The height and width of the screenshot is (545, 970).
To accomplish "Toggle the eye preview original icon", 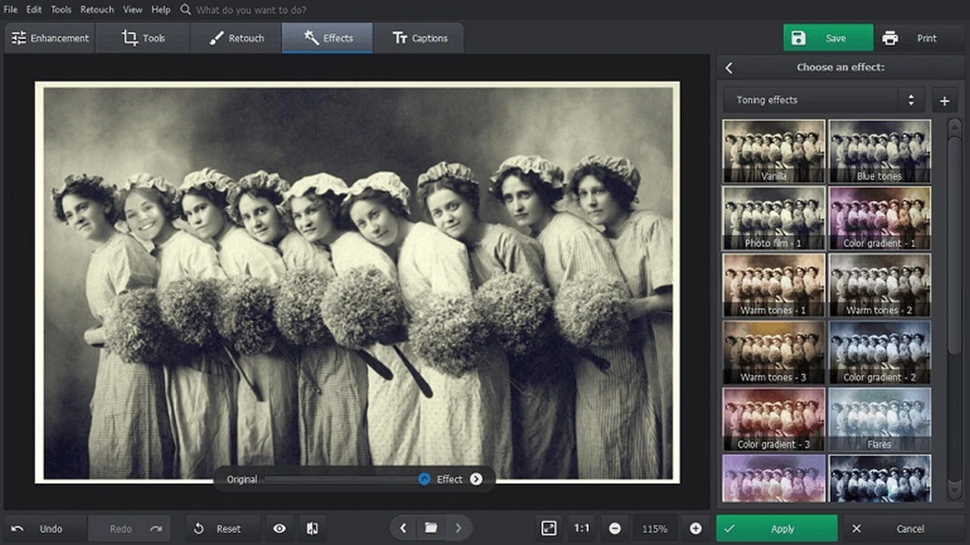I will point(280,528).
